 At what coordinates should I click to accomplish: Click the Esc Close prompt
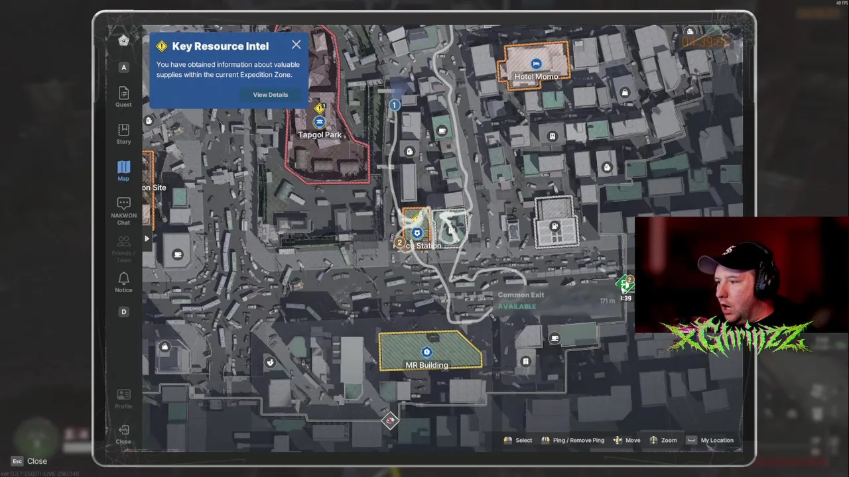(x=29, y=461)
